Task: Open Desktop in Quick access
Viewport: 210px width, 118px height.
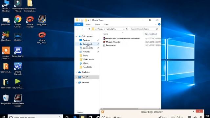Action: (86, 40)
